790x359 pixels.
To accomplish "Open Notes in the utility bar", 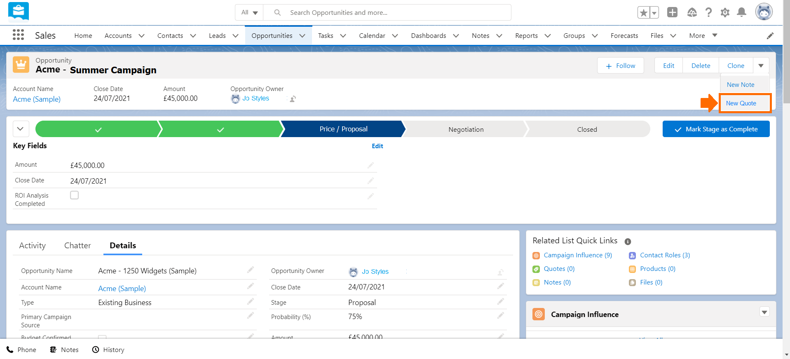I will click(64, 350).
